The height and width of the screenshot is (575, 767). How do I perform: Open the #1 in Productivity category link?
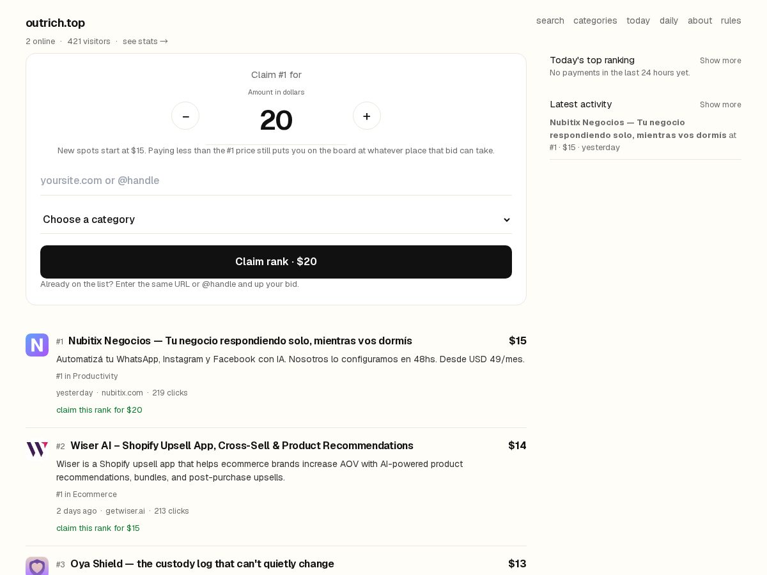pos(87,376)
